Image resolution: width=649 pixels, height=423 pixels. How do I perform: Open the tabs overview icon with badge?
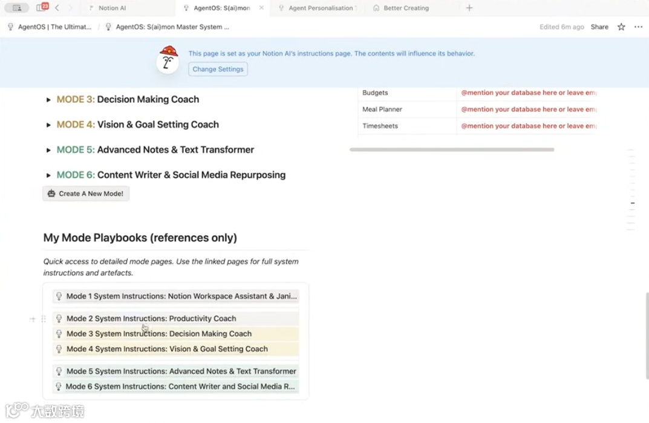click(x=42, y=7)
